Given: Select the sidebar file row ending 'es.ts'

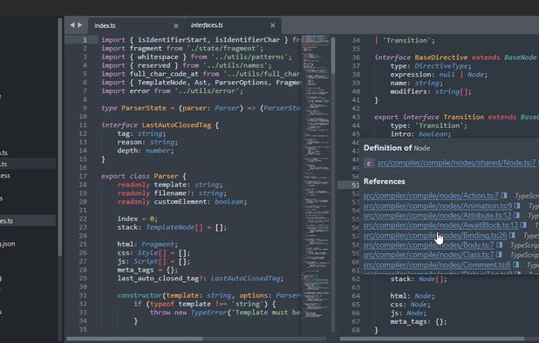Looking at the screenshot, I should 28,221.
